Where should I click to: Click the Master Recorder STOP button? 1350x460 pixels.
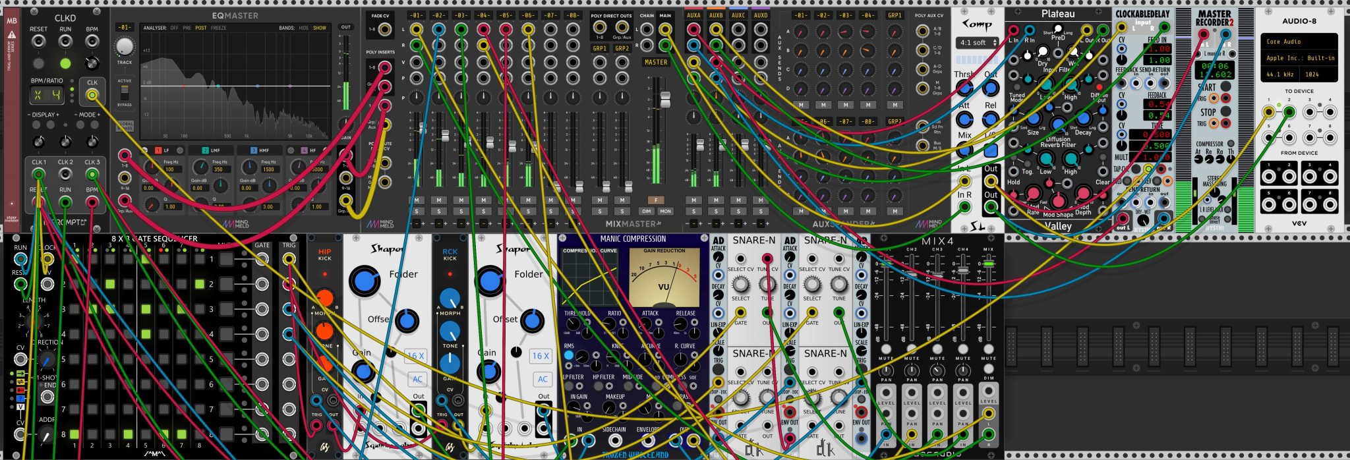point(1225,111)
